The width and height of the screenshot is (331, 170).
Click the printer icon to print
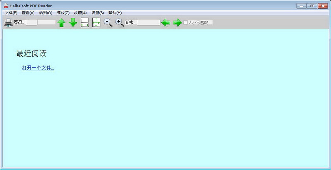coord(8,23)
